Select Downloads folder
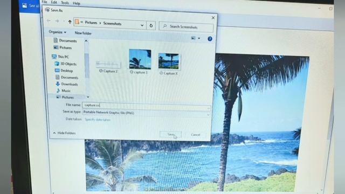345x194 pixels. coord(67,84)
